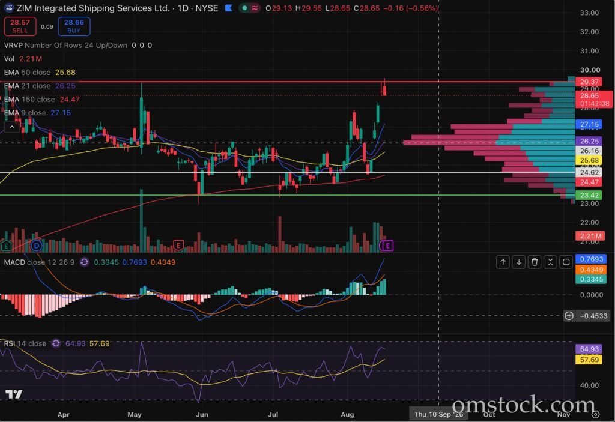The height and width of the screenshot is (422, 615).
Task: Click the green E earnings marker at left
Action: click(6, 246)
